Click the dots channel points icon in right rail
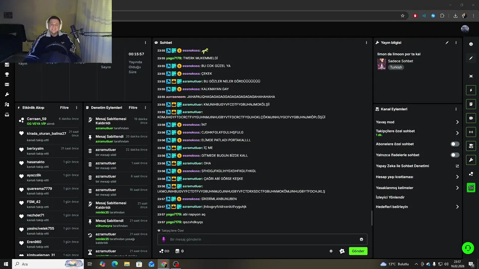 471,174
